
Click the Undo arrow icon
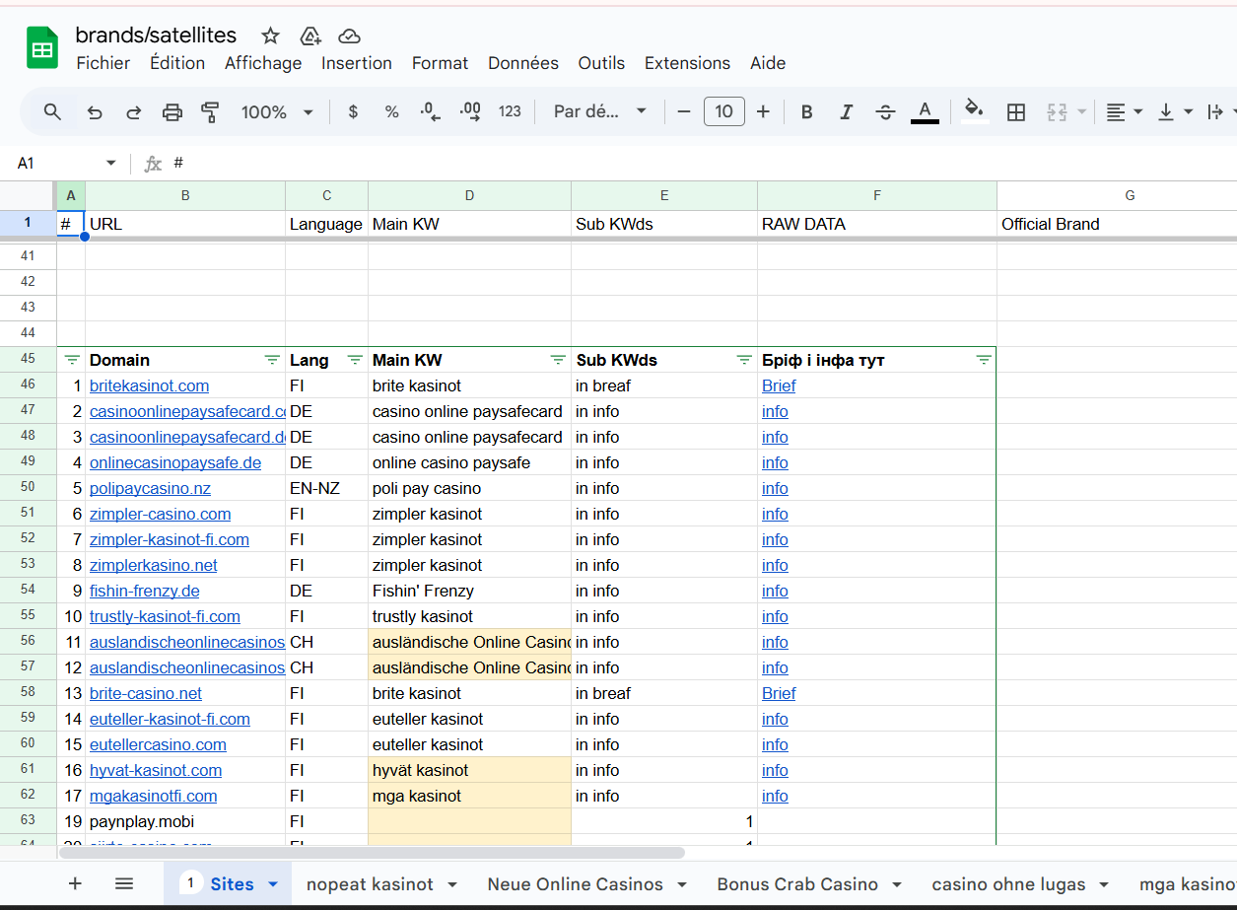[95, 112]
